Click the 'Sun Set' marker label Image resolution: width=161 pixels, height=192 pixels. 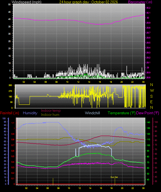pos(114,177)
